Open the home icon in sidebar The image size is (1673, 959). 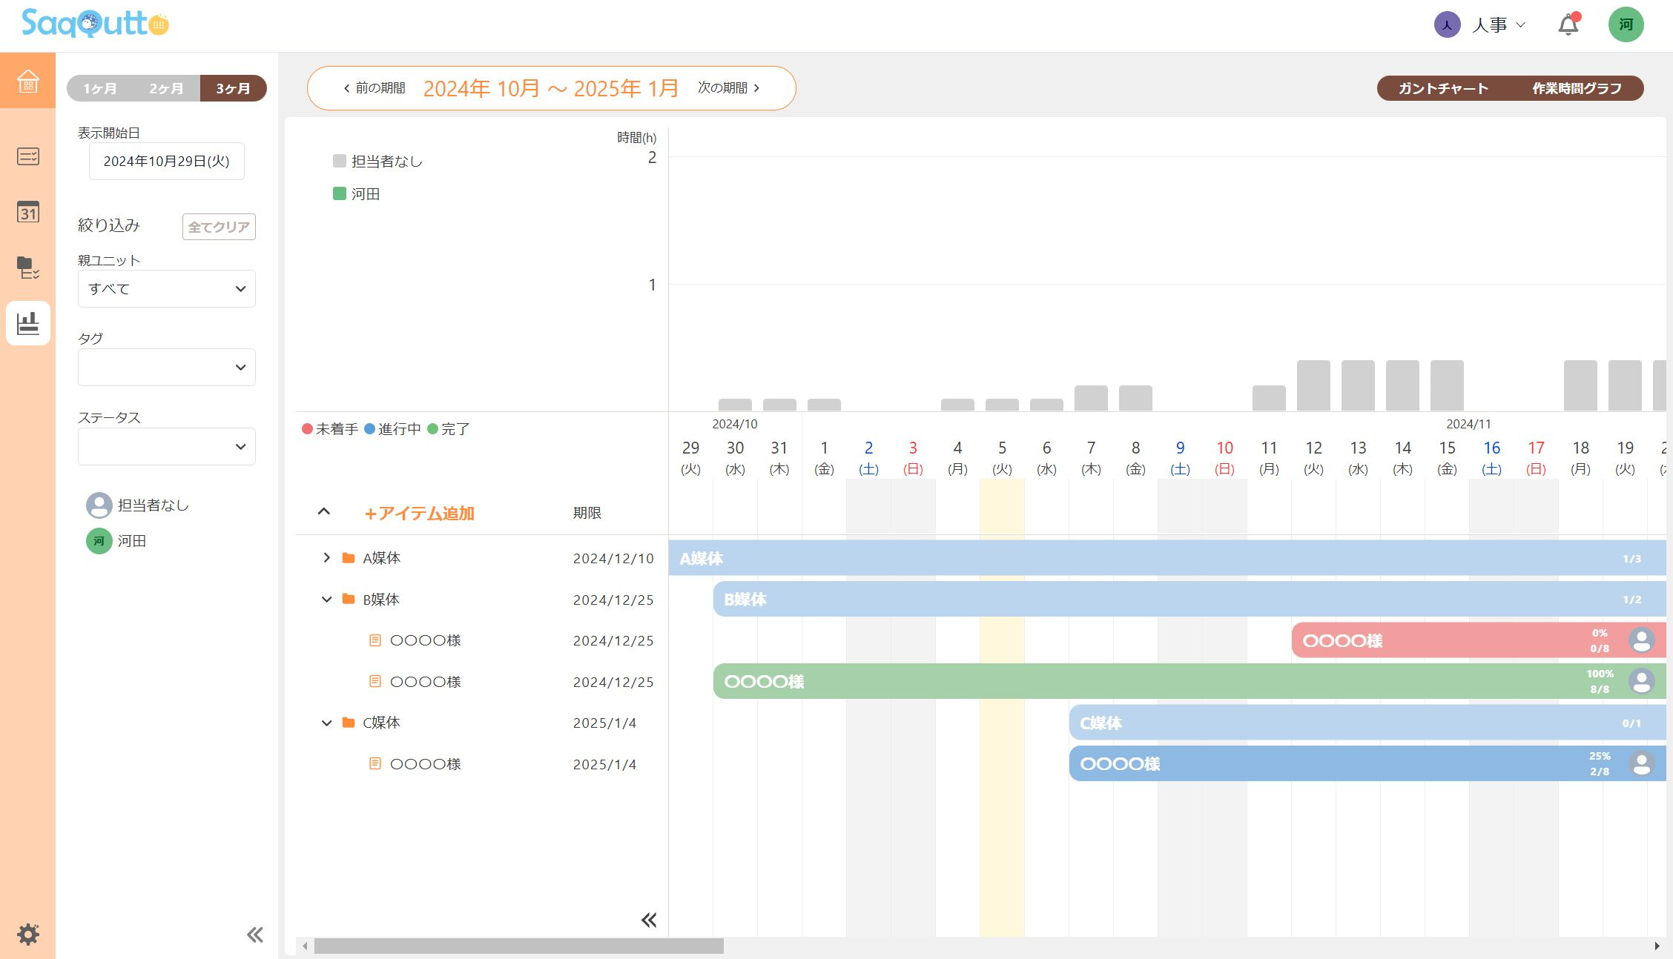(x=27, y=81)
